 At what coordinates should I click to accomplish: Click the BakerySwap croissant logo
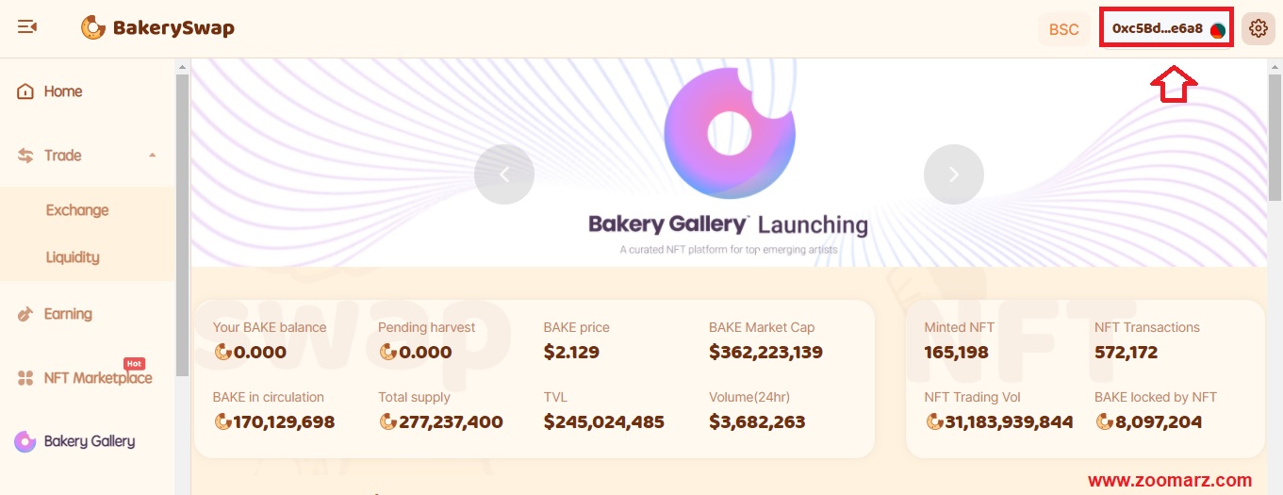93,28
